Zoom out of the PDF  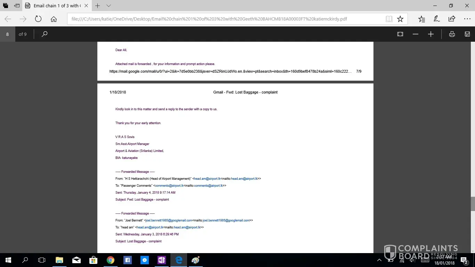416,34
